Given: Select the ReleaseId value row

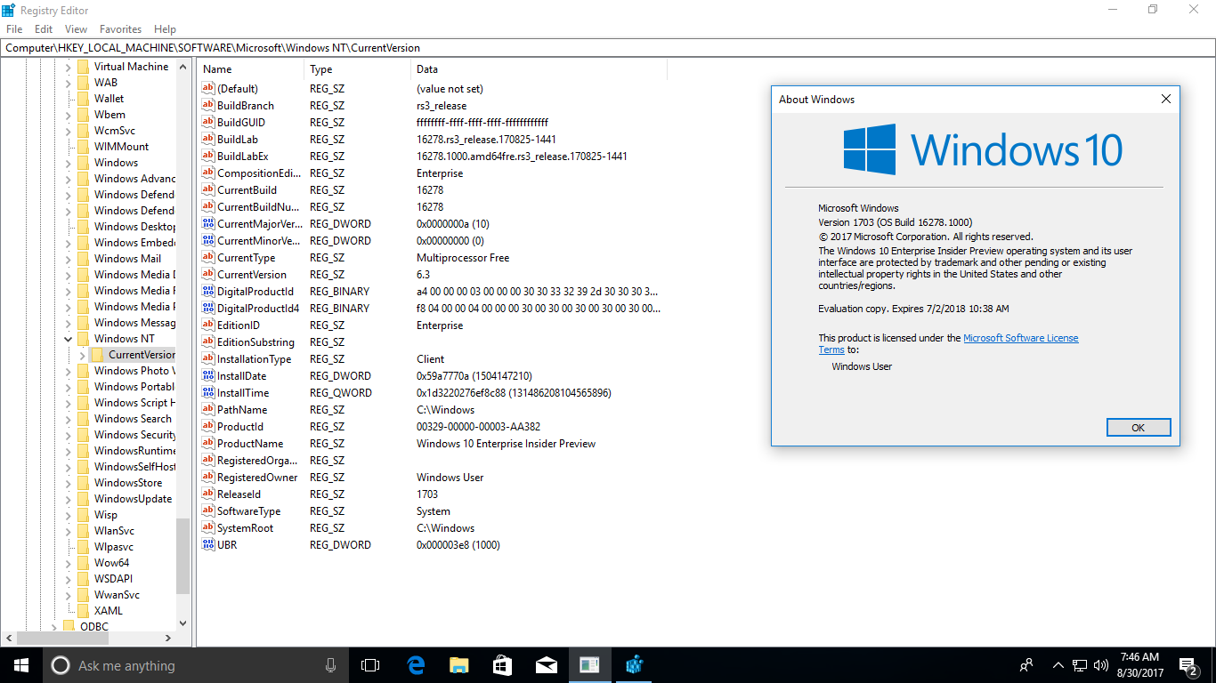Looking at the screenshot, I should point(431,494).
